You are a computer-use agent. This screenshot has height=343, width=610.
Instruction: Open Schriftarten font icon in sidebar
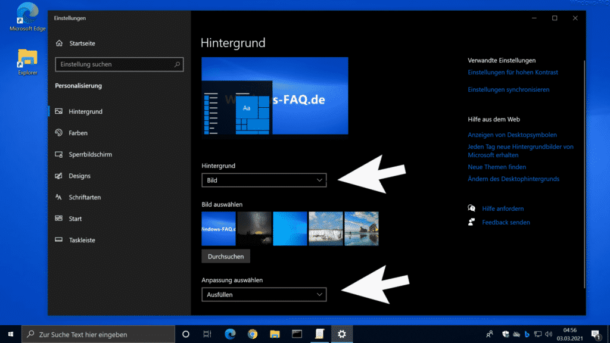pos(59,197)
